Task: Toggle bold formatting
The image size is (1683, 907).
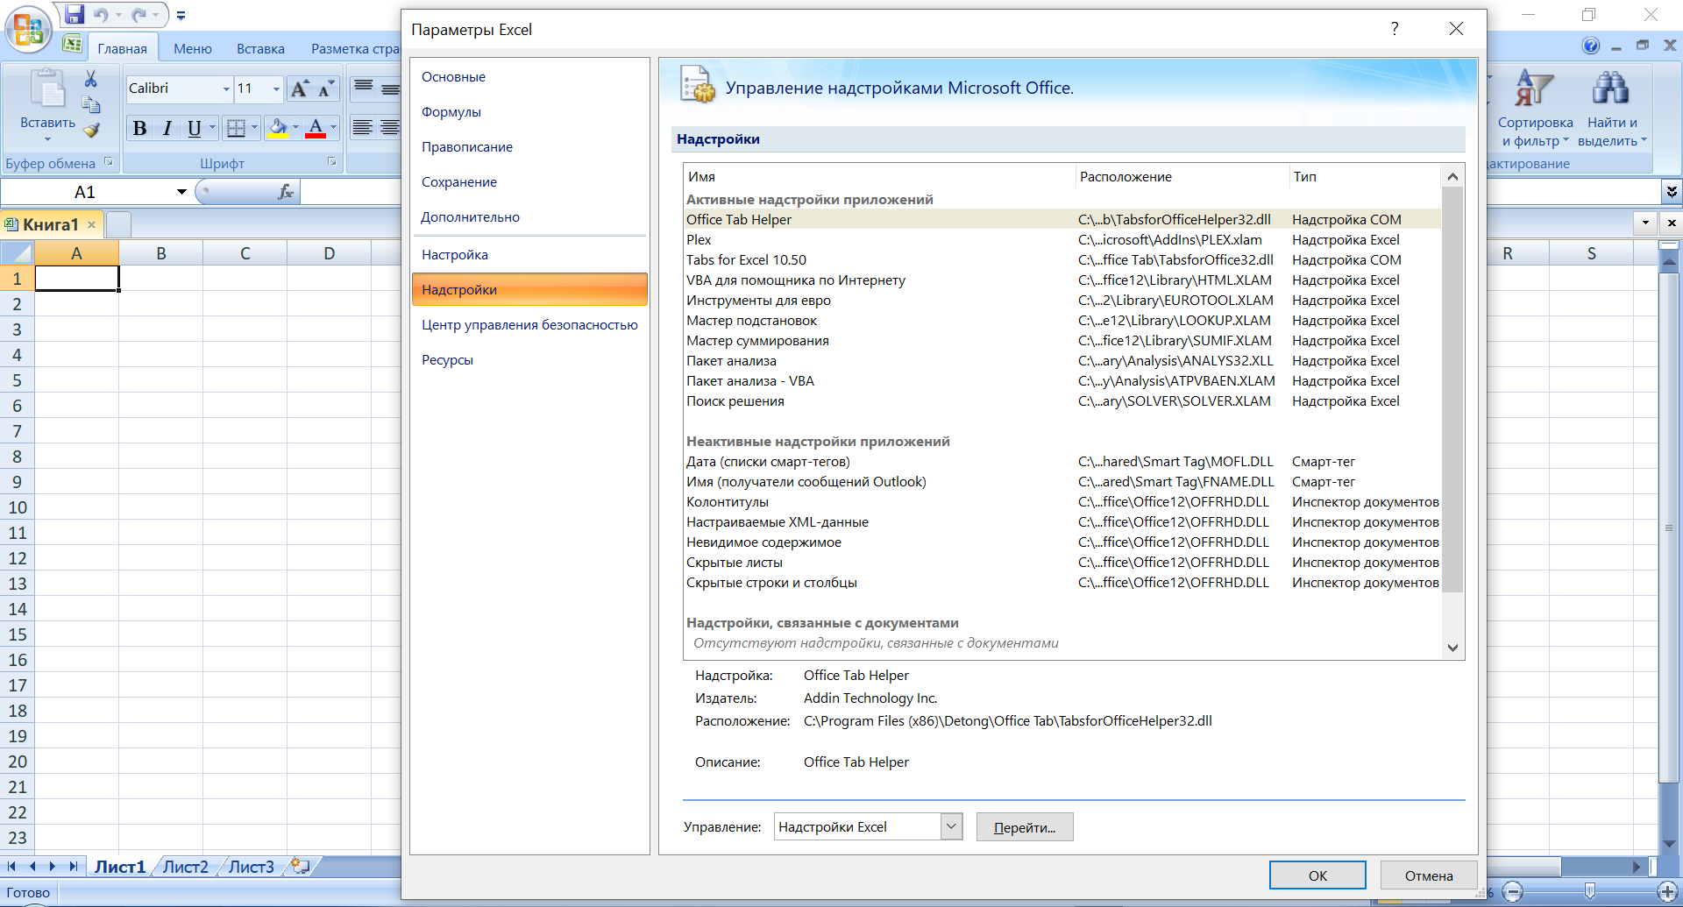Action: pos(139,129)
